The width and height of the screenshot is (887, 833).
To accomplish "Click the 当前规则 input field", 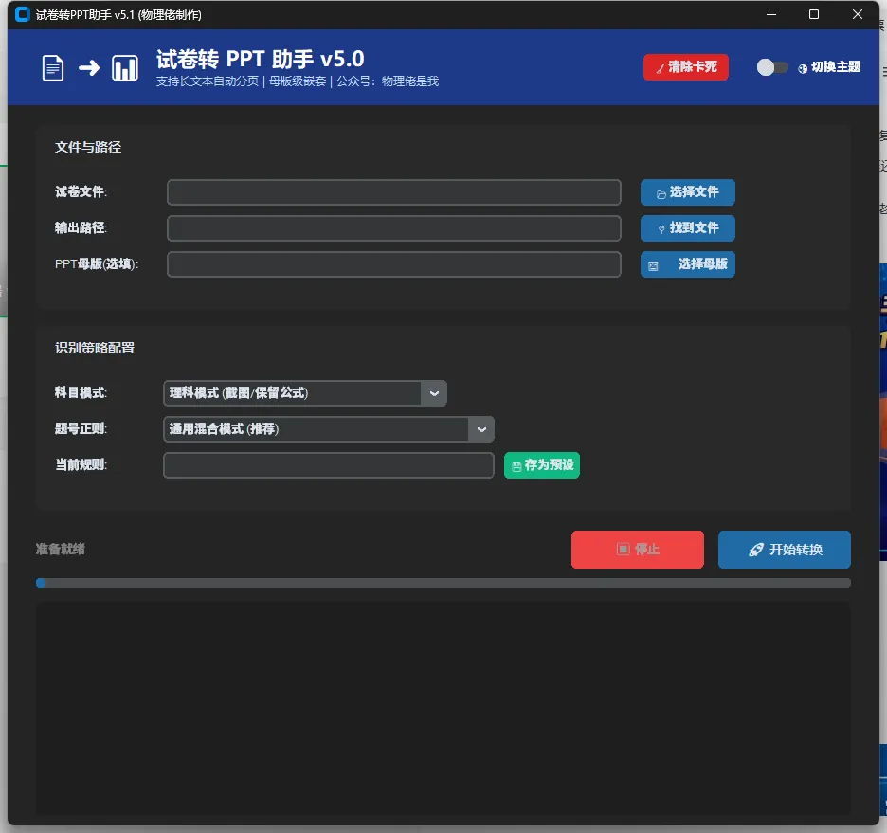I will (x=328, y=465).
